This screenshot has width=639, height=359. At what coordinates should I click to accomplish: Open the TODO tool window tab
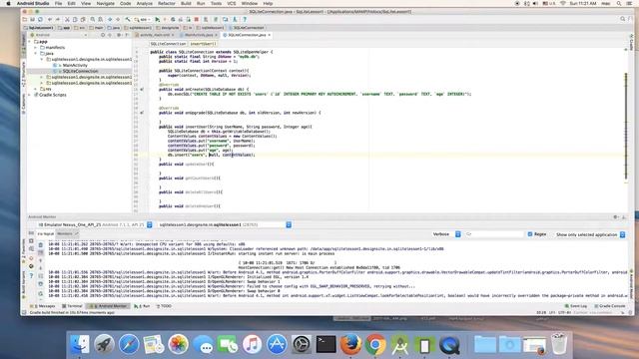164,306
